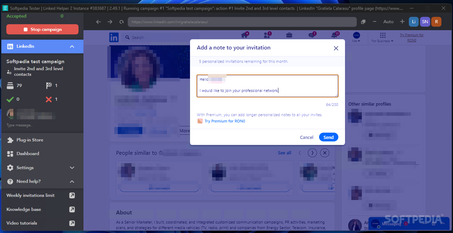Click the LinkedIn icon in sidebar header

pos(10,46)
